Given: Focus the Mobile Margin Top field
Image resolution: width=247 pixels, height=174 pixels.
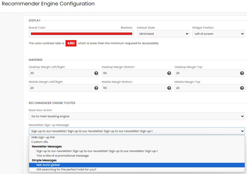Looking at the screenshot, I should (x=210, y=88).
